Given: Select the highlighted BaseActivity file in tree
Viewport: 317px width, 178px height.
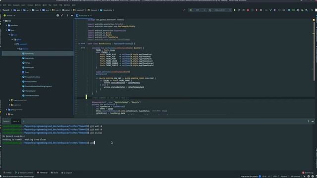Looking at the screenshot, I should [38, 53].
